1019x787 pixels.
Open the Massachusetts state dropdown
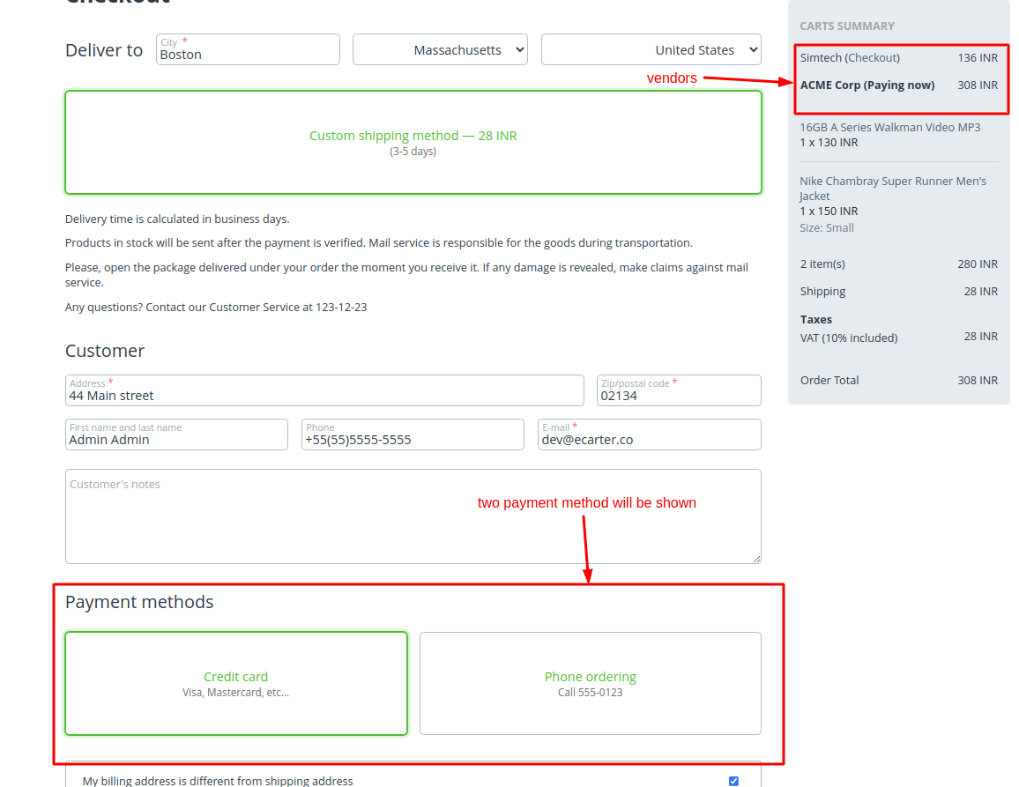point(440,49)
